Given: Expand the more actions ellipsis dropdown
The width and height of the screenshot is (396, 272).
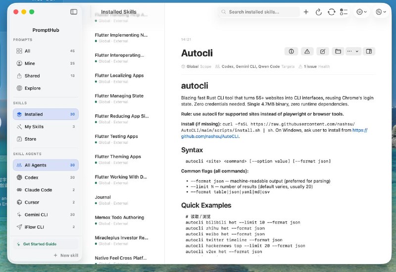Looking at the screenshot, I should (353, 52).
